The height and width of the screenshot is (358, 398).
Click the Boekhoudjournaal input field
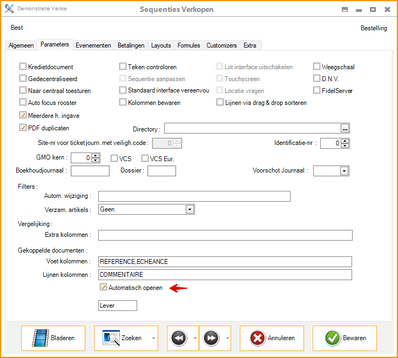coord(90,171)
